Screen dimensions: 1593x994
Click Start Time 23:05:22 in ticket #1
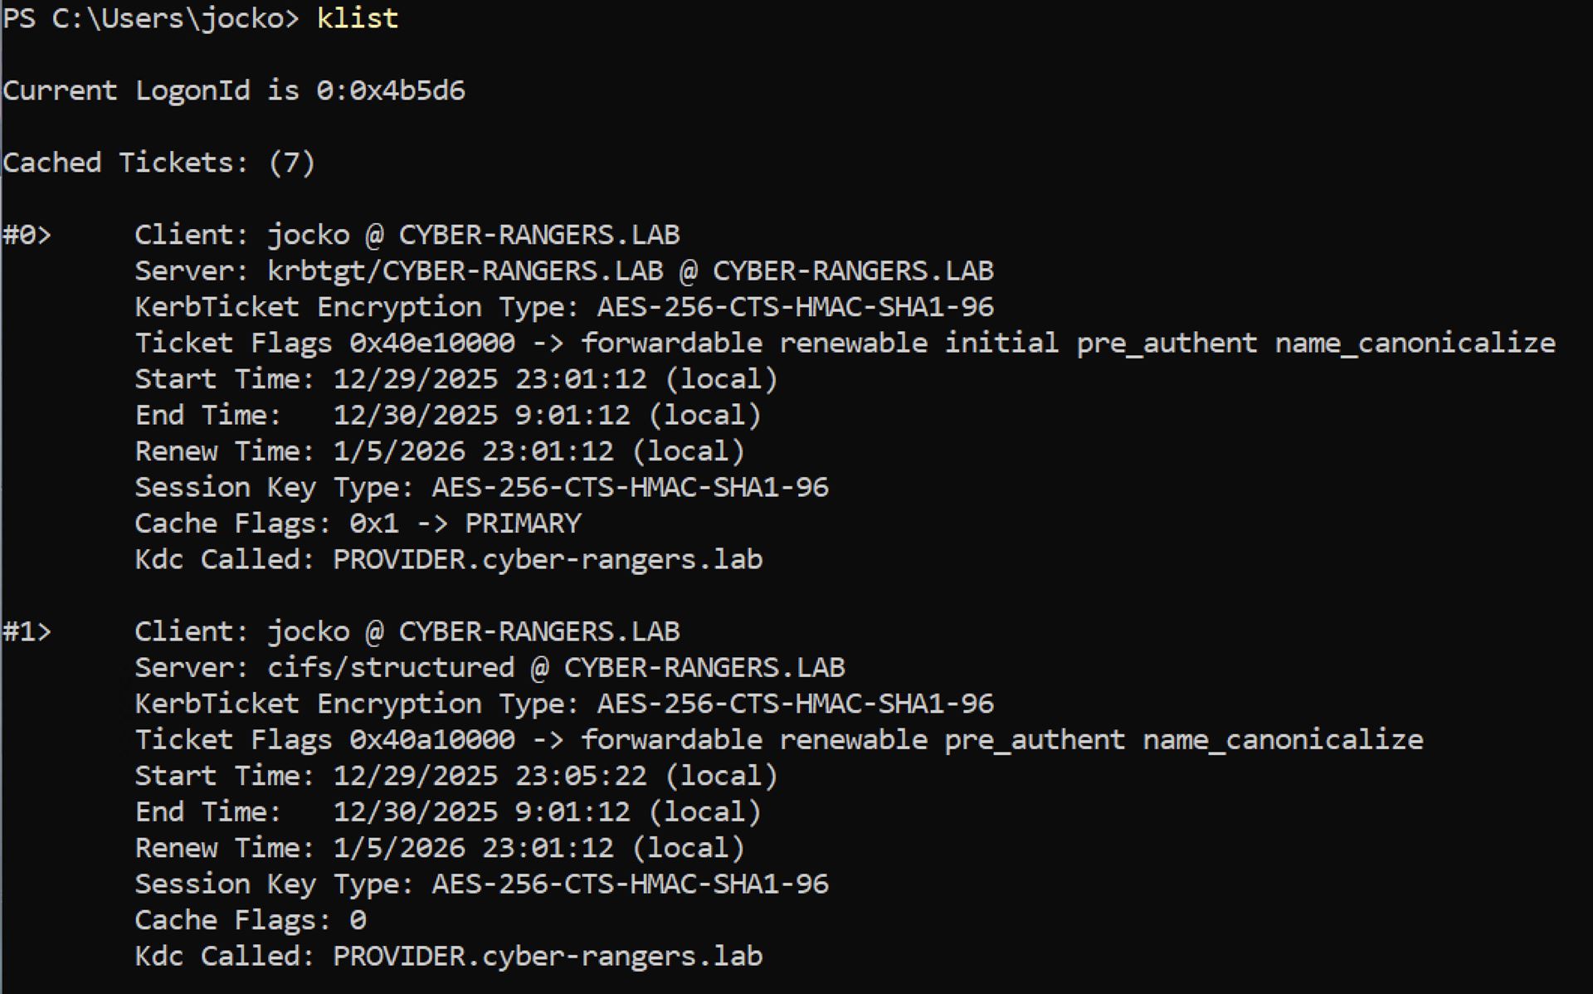pyautogui.click(x=581, y=776)
